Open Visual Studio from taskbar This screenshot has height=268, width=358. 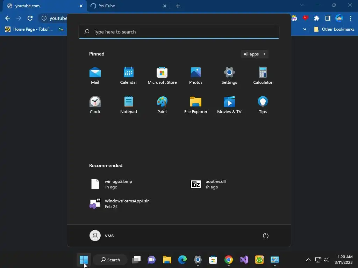244,260
